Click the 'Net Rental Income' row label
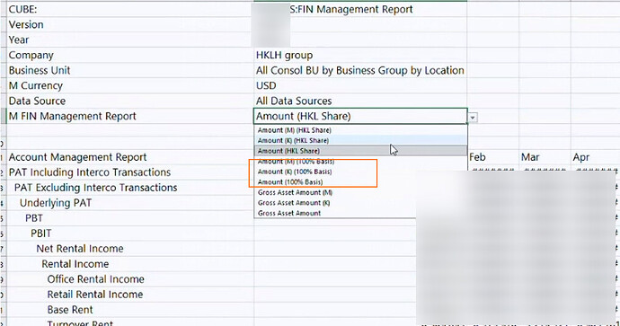620x326 pixels. tap(80, 249)
